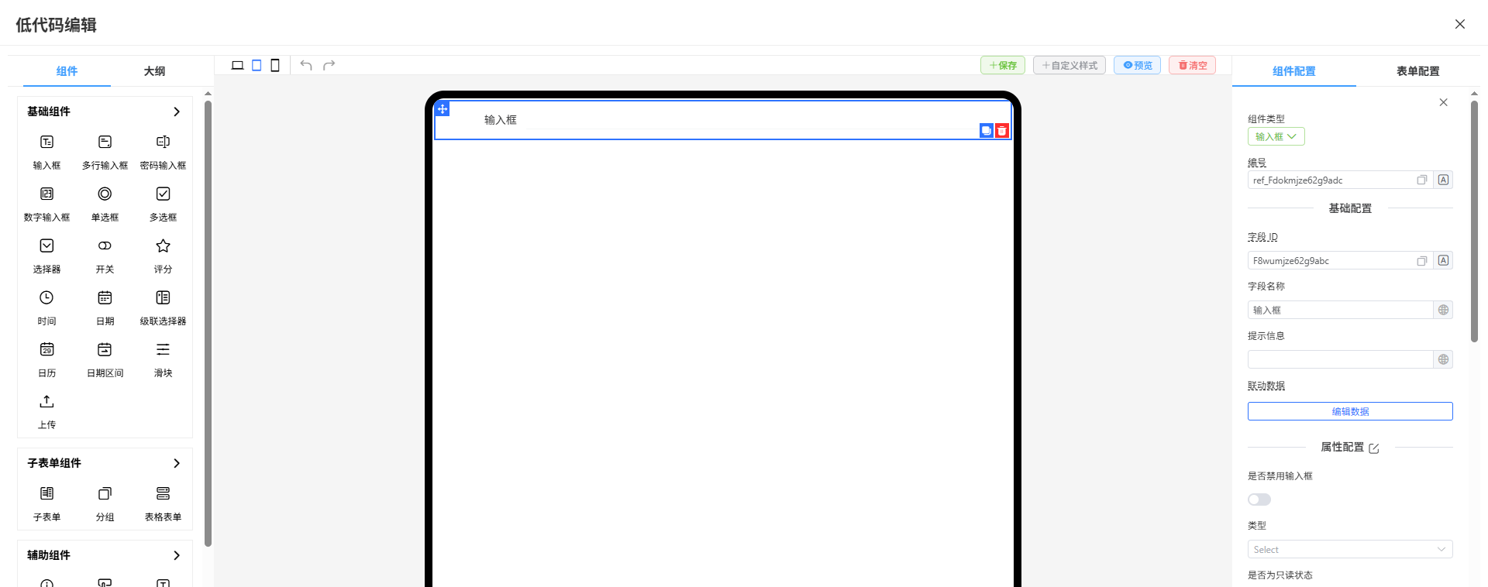Choose the 上传 upload component
The height and width of the screenshot is (587, 1488).
point(46,402)
